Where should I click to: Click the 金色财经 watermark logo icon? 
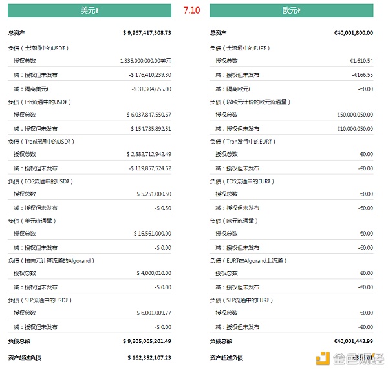[x=323, y=358]
